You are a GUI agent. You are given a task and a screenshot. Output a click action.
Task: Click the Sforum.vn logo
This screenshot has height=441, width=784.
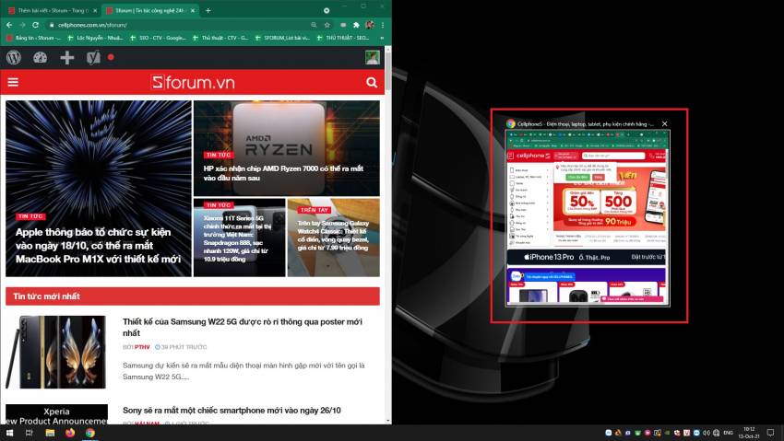pyautogui.click(x=193, y=82)
